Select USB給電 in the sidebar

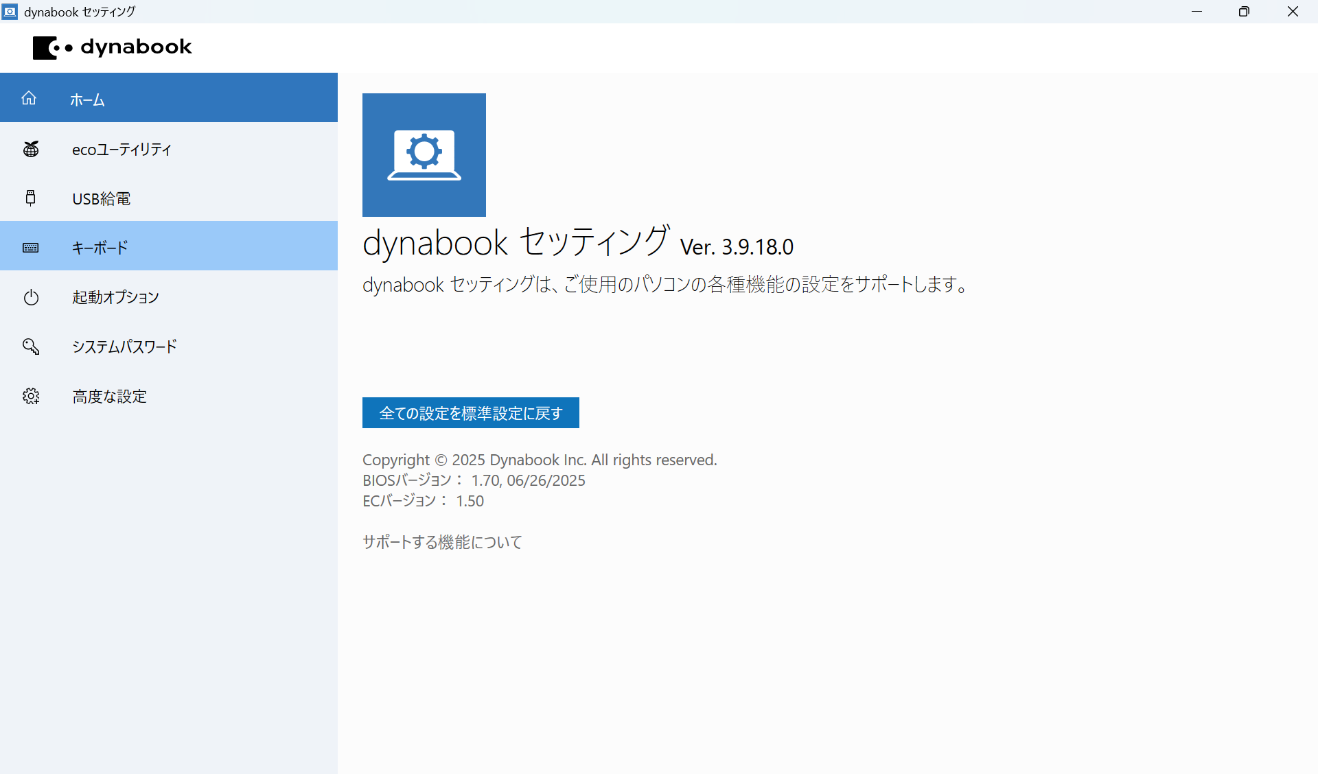tap(102, 199)
